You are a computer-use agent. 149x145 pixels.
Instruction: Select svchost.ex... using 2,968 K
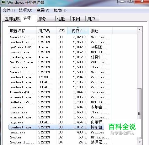click(73, 42)
